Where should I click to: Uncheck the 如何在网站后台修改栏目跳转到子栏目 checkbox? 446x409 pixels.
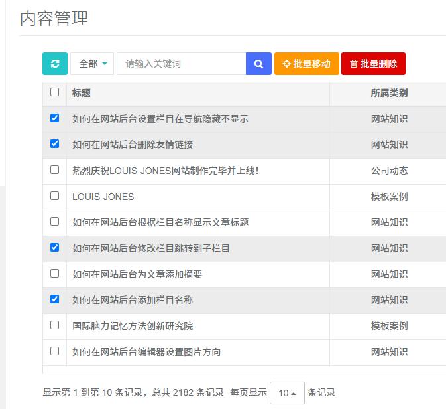point(54,248)
